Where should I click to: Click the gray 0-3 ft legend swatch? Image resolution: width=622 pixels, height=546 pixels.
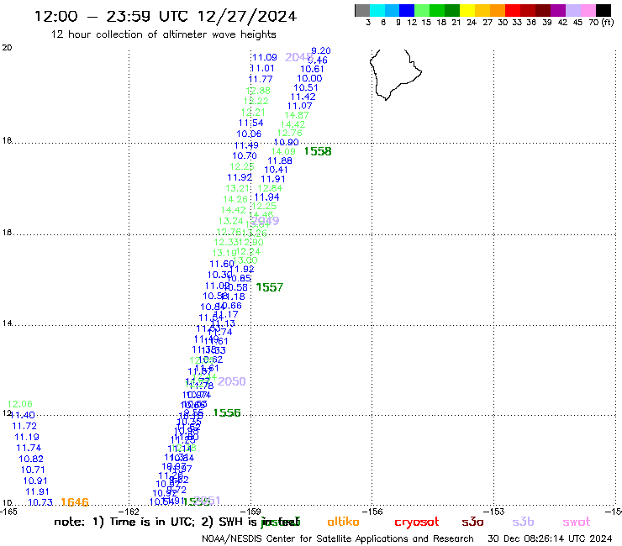362,10
